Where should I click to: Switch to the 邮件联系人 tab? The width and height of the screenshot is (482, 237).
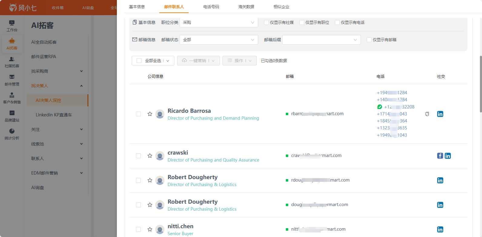(x=174, y=7)
